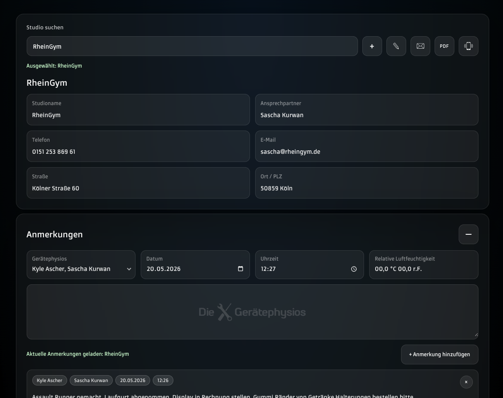Click the Ort / PLZ field
The image size is (503, 398).
[x=367, y=183]
